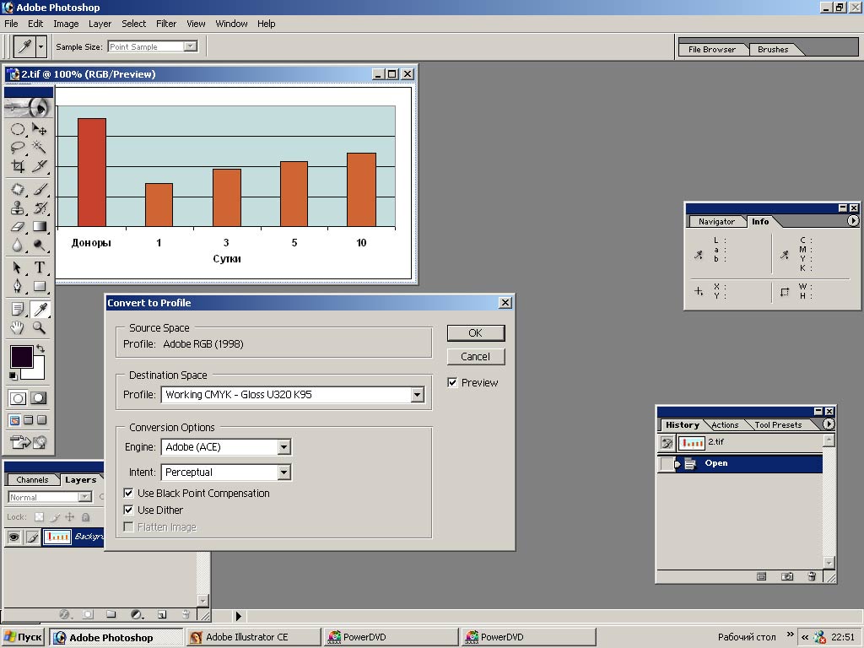The image size is (864, 648).
Task: Select the Magic Wand tool
Action: pyautogui.click(x=39, y=147)
